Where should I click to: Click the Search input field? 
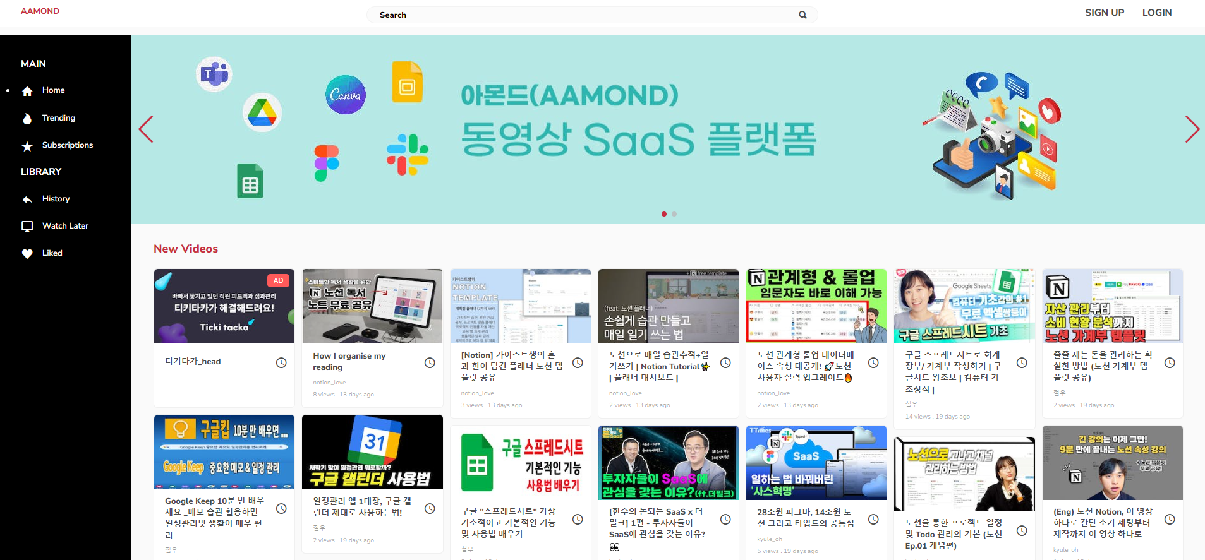coord(592,15)
